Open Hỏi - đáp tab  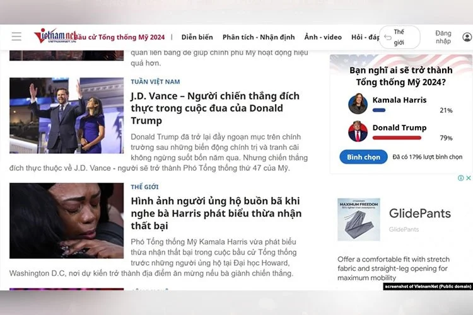pos(365,37)
